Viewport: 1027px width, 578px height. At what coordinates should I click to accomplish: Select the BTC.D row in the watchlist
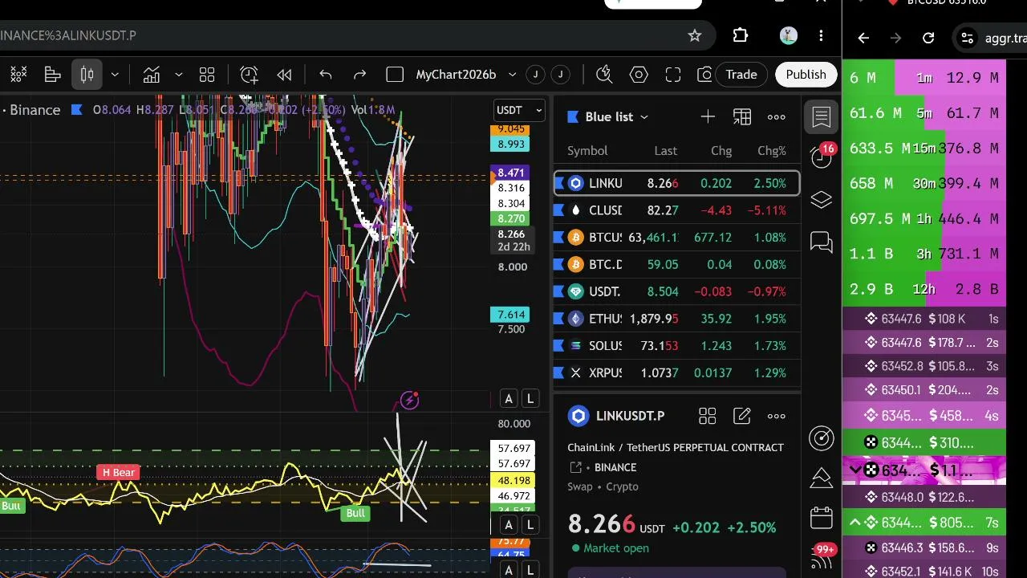(x=676, y=265)
